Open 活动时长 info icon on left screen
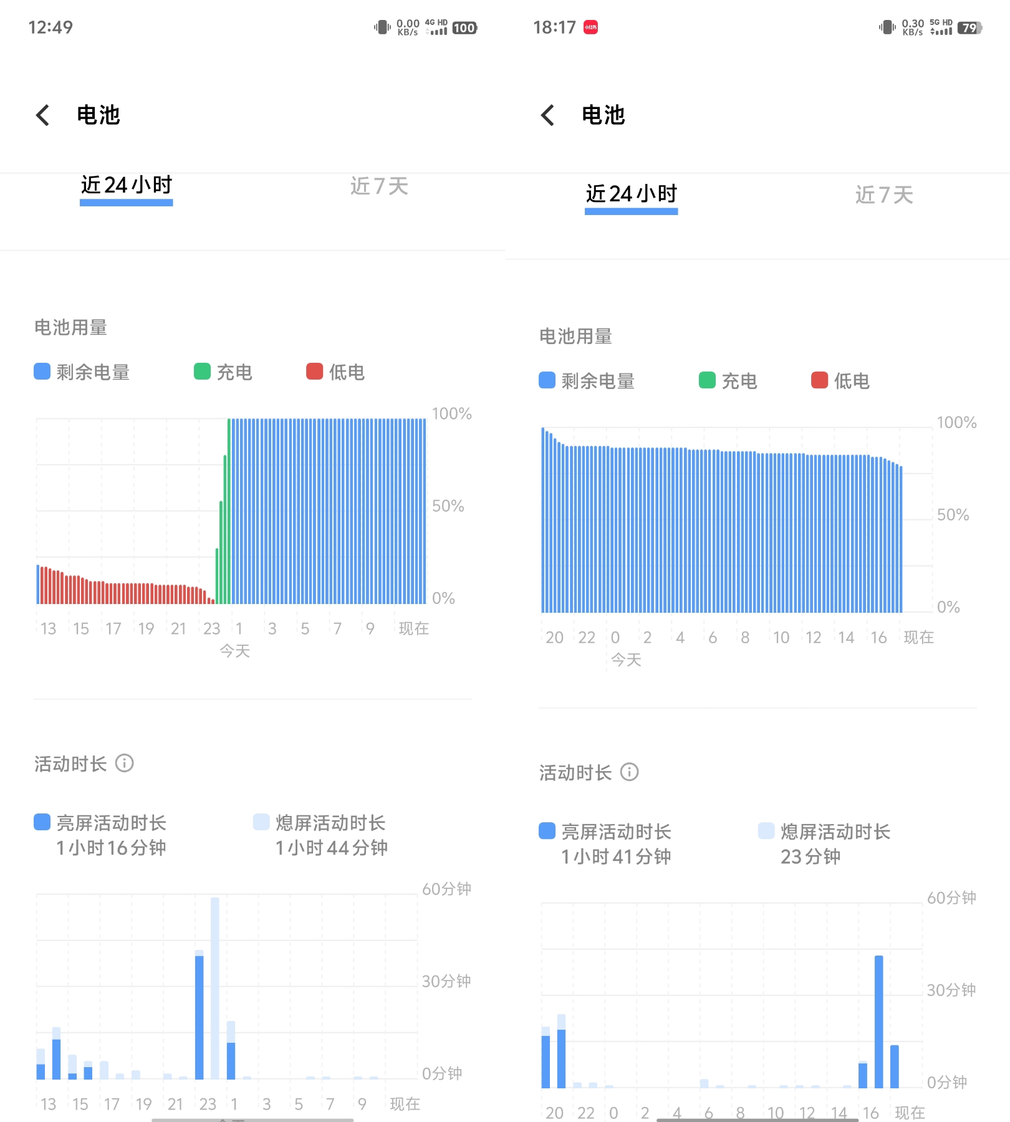1010x1122 pixels. click(x=125, y=763)
